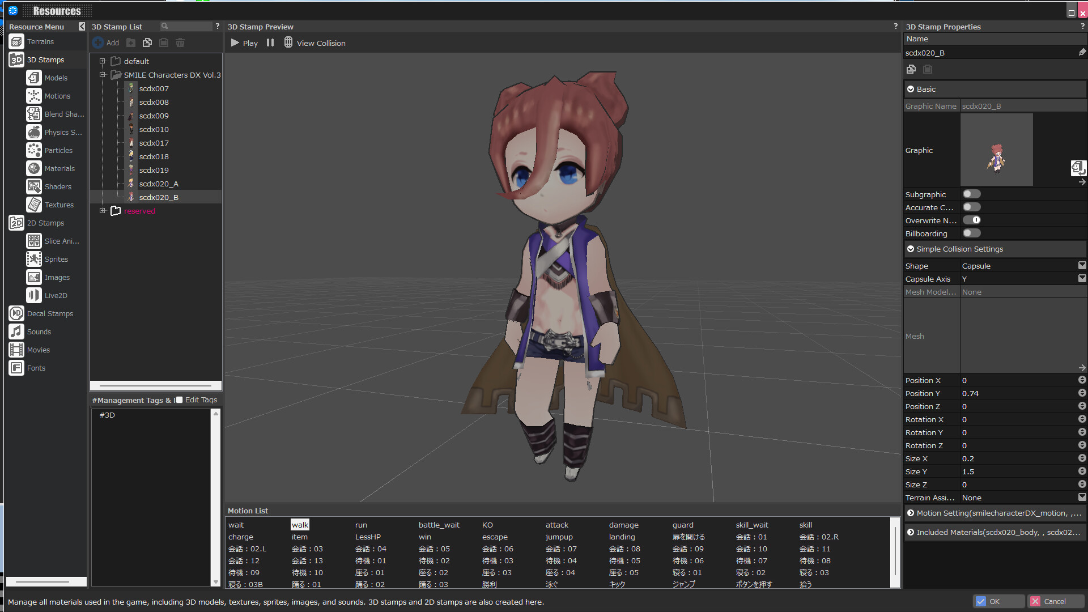This screenshot has width=1088, height=612.
Task: Click the Position Y value field
Action: pyautogui.click(x=1018, y=394)
